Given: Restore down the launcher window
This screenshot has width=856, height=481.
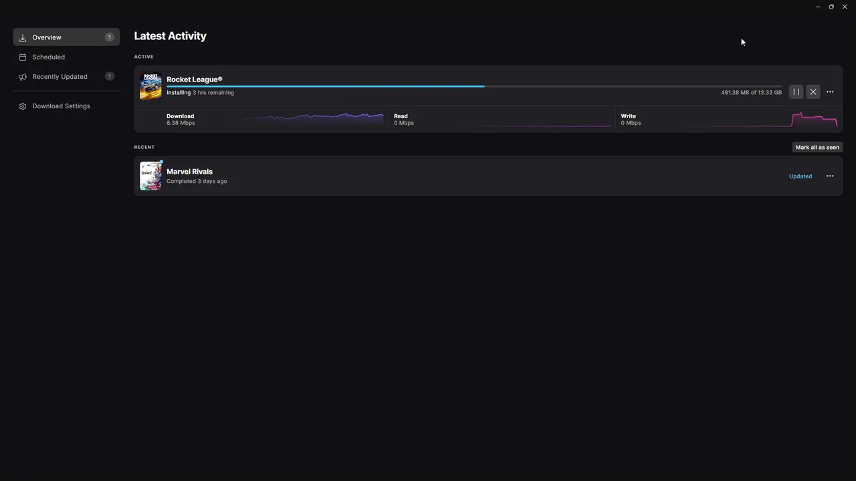Looking at the screenshot, I should [831, 7].
